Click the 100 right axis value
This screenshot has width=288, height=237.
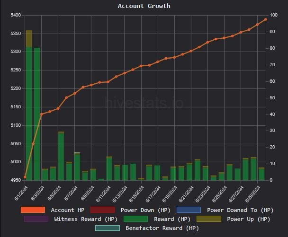click(273, 15)
